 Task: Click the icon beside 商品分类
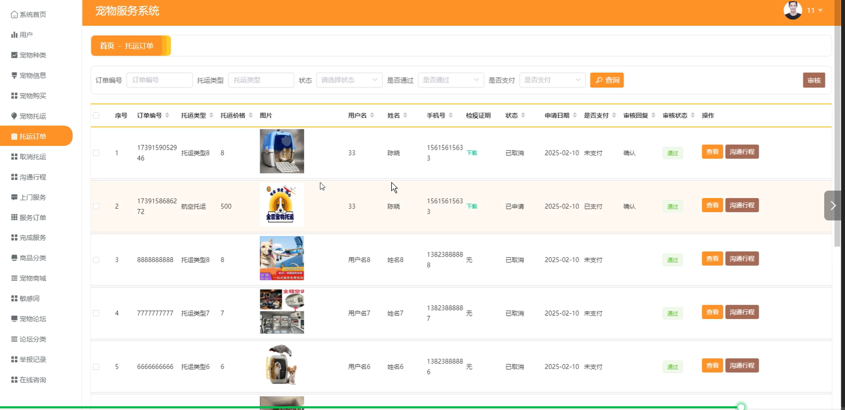coord(14,258)
